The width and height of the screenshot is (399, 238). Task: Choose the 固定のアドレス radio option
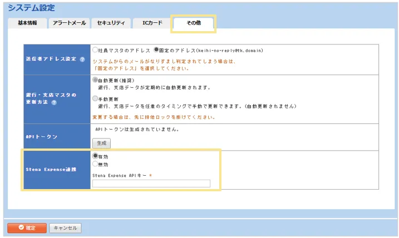156,49
